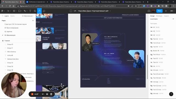
Task: Open the current page dropdown in Layers panel
Action: [28, 16]
